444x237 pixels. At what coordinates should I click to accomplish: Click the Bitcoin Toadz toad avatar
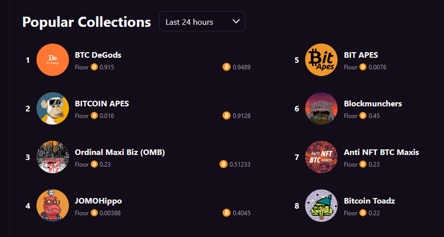click(322, 206)
